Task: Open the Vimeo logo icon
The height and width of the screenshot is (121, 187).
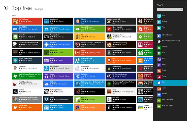Action: (x=46, y=100)
